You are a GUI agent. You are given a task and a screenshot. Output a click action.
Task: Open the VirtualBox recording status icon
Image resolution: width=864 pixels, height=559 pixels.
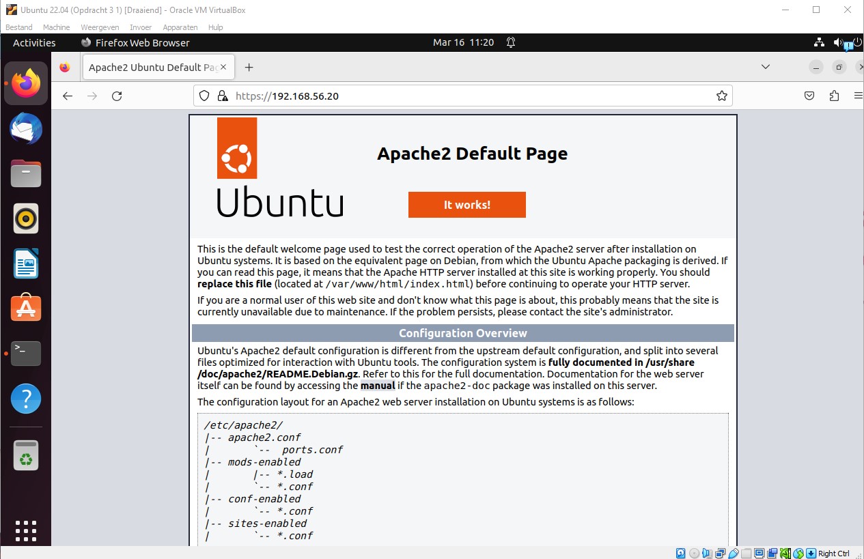772,553
